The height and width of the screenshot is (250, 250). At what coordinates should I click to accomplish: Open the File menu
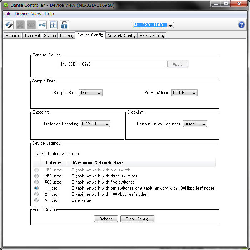[8, 14]
